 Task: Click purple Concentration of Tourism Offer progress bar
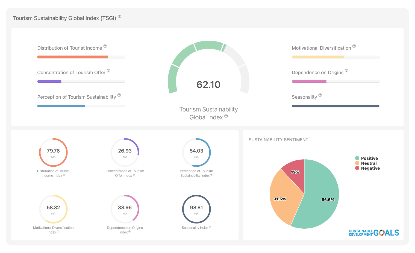81,81
